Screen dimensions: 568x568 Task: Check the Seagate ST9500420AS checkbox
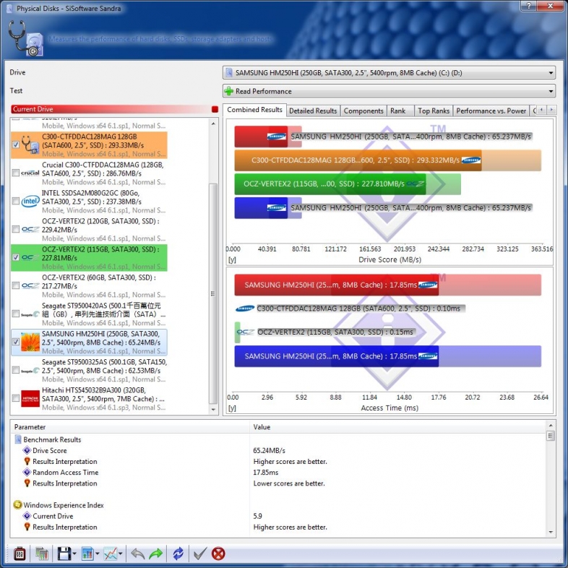pyautogui.click(x=16, y=314)
